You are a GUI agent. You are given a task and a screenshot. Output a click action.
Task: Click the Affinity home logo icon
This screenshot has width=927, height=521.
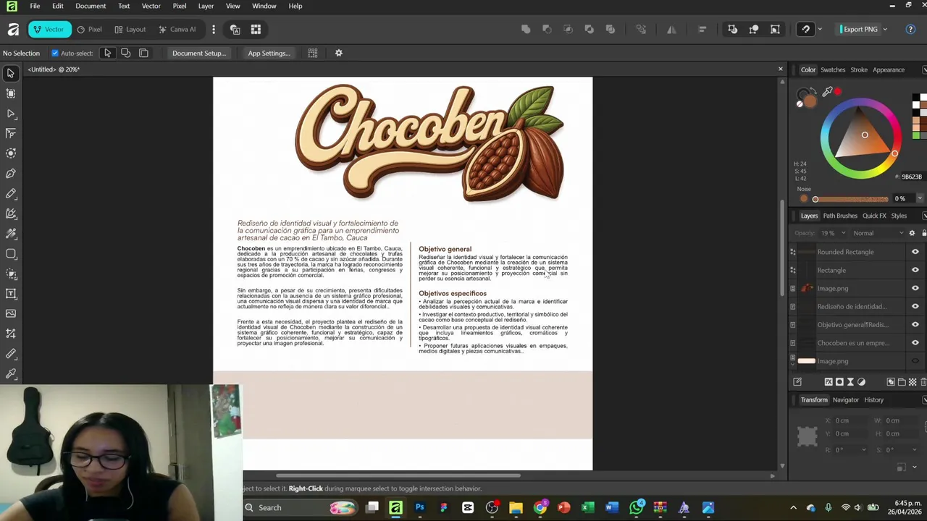(x=13, y=30)
